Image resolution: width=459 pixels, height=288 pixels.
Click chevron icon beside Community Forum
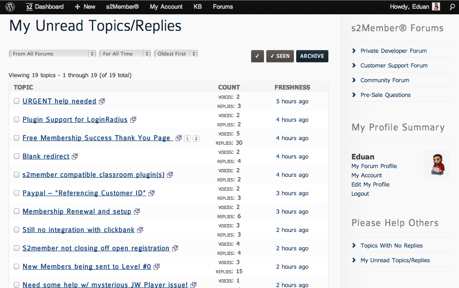click(x=354, y=80)
